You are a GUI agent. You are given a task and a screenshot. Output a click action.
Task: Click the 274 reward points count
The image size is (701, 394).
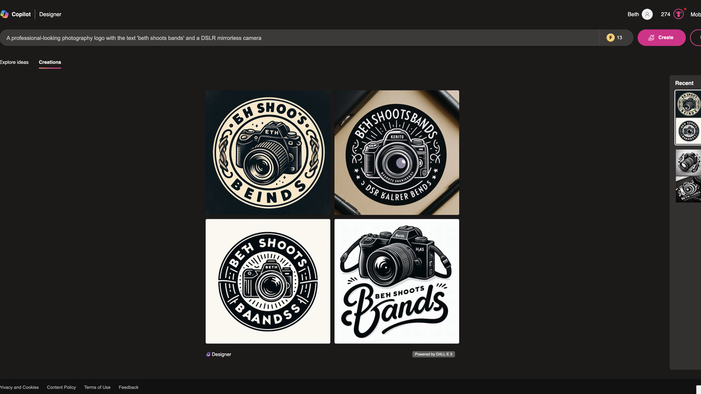click(665, 14)
